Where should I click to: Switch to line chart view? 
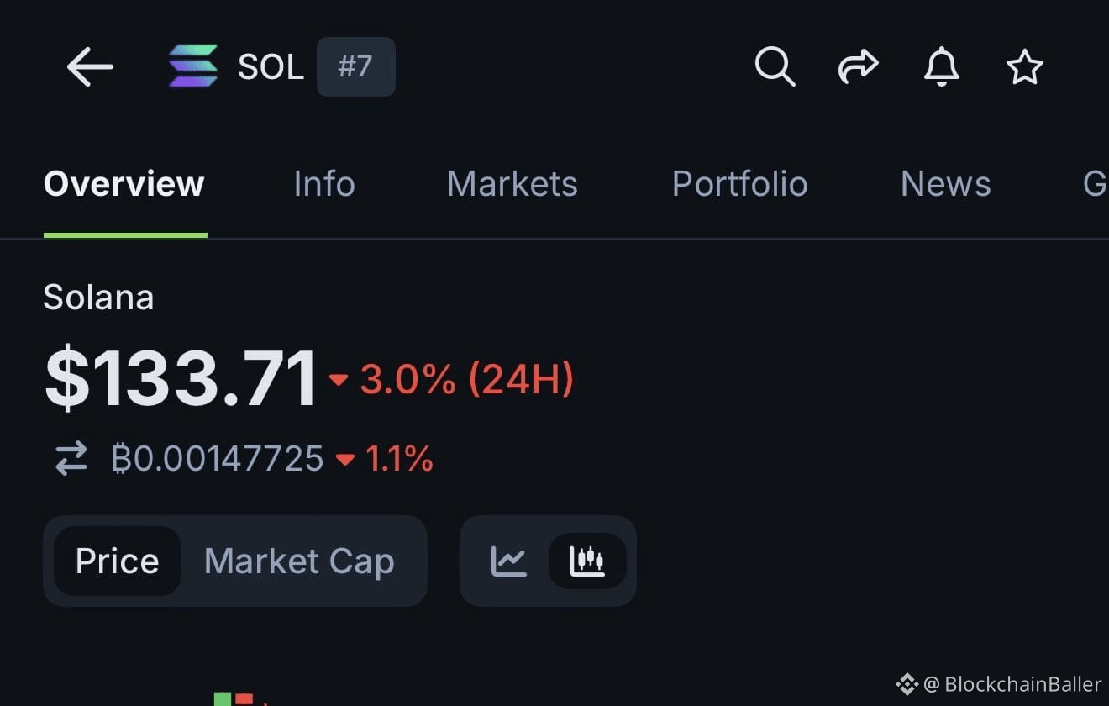point(509,561)
